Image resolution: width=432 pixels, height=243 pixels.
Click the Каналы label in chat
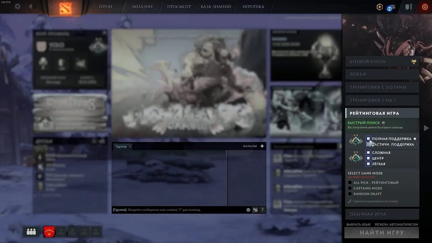click(250, 146)
